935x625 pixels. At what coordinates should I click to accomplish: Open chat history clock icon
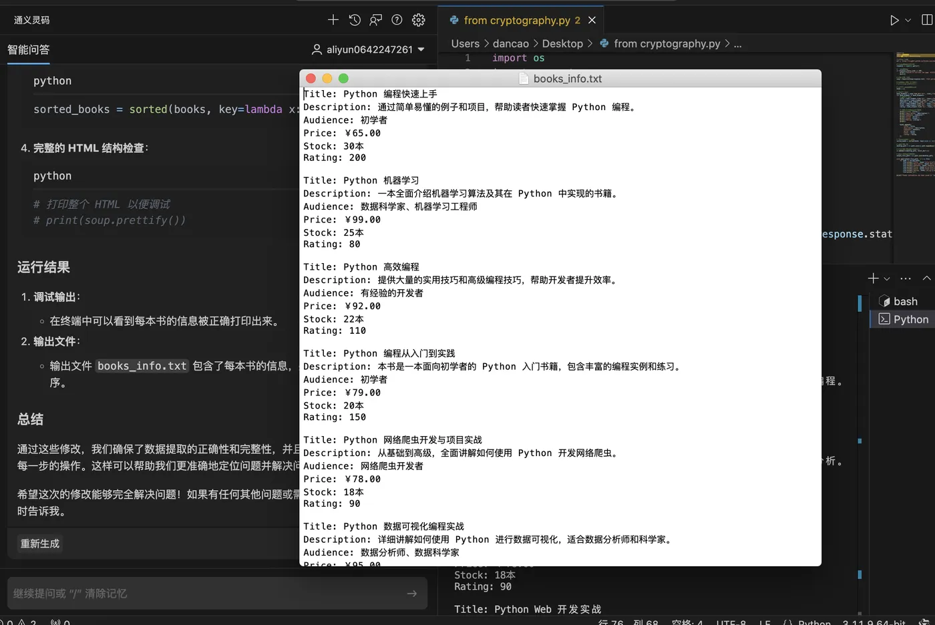tap(355, 20)
